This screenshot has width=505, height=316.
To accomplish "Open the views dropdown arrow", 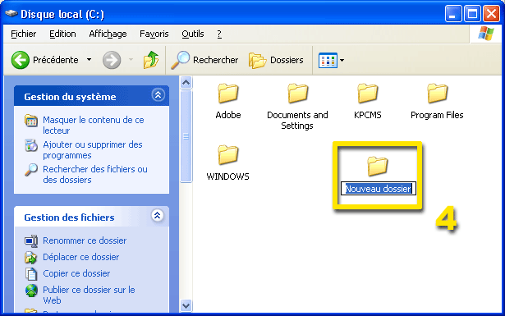I will coord(342,60).
